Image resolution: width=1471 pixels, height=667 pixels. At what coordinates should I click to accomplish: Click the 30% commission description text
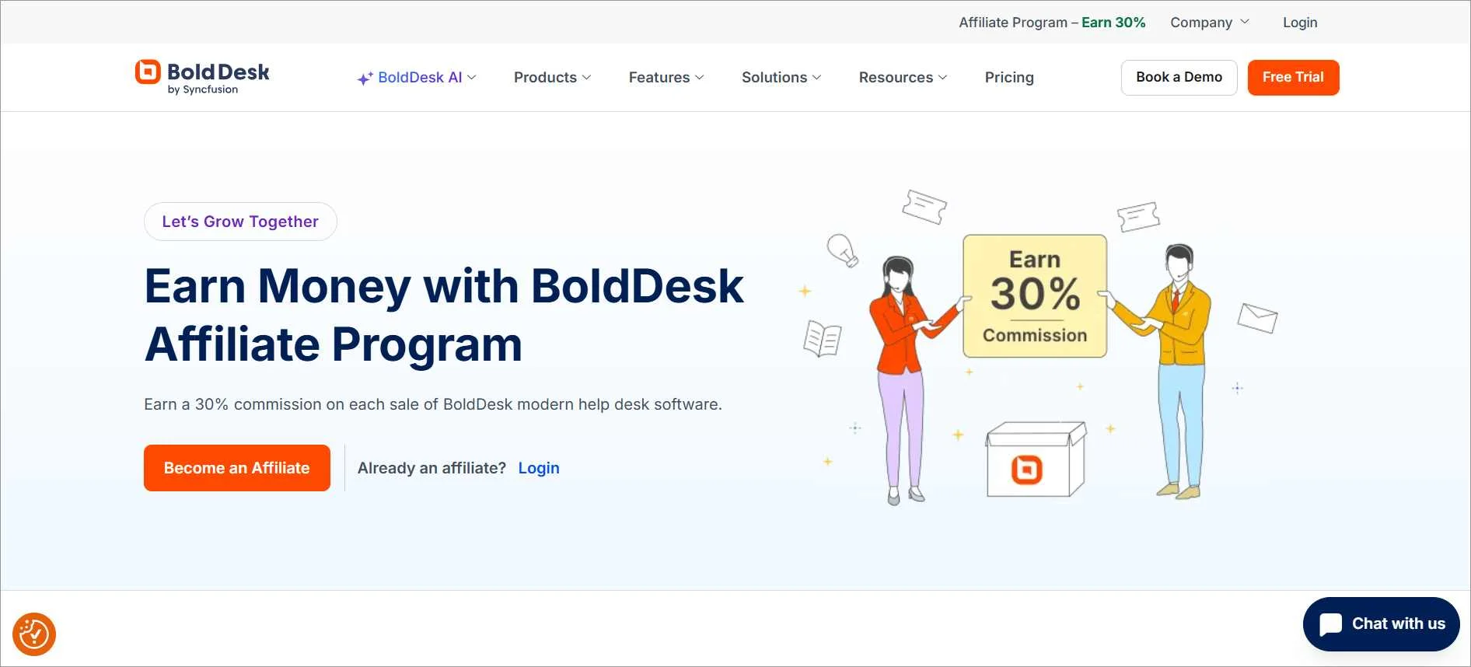pyautogui.click(x=433, y=404)
